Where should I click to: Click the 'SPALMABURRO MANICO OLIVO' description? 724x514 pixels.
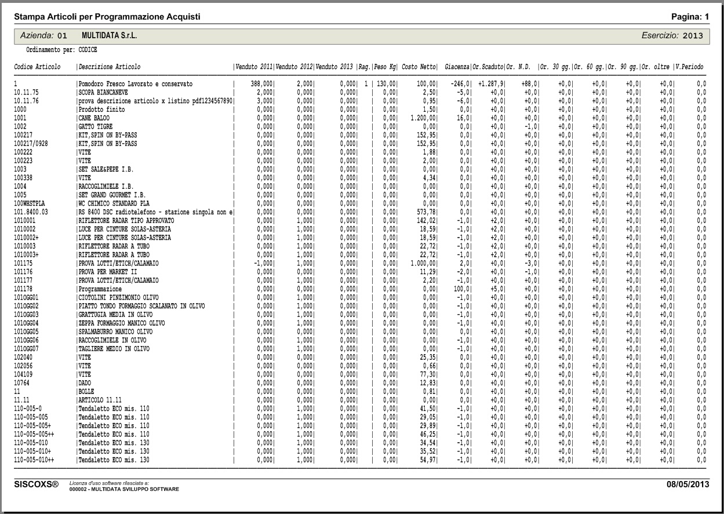click(116, 331)
